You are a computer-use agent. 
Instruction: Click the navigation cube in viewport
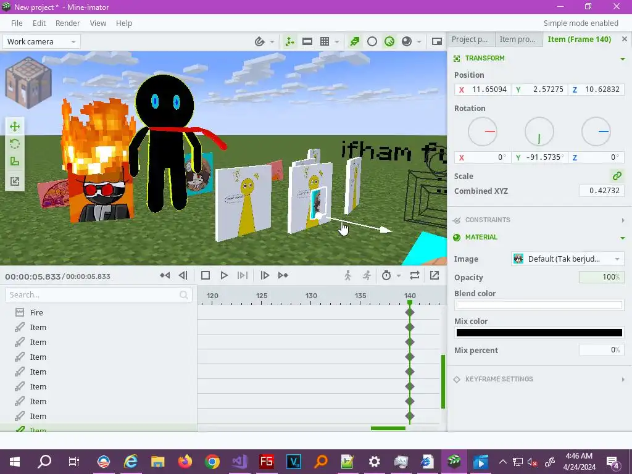pyautogui.click(x=28, y=83)
